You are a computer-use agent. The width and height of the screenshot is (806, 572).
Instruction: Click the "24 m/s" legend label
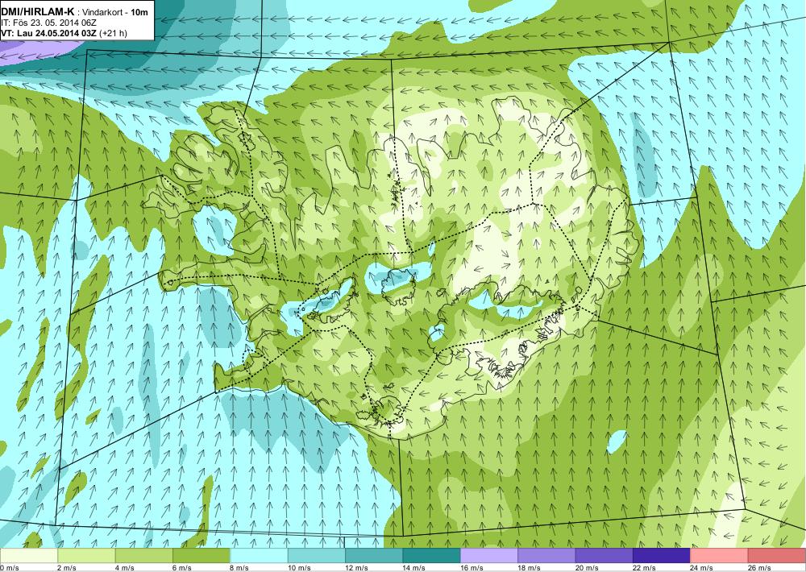(702, 568)
